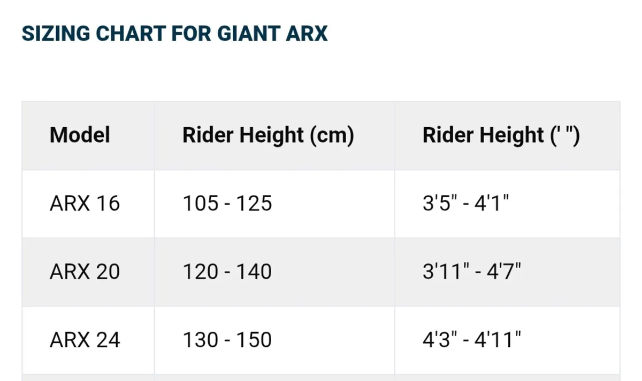Click the number 24 in ARX 24
Image resolution: width=642 pixels, height=381 pixels.
click(108, 340)
